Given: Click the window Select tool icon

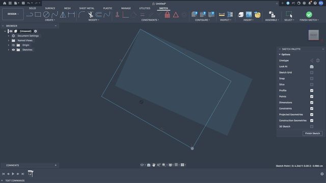Looking at the screenshot, I should click(x=289, y=14).
